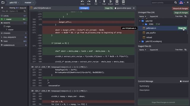The width and height of the screenshot is (190, 106).
Task: Close the jailbreak.m diff view
Action: 134,8
